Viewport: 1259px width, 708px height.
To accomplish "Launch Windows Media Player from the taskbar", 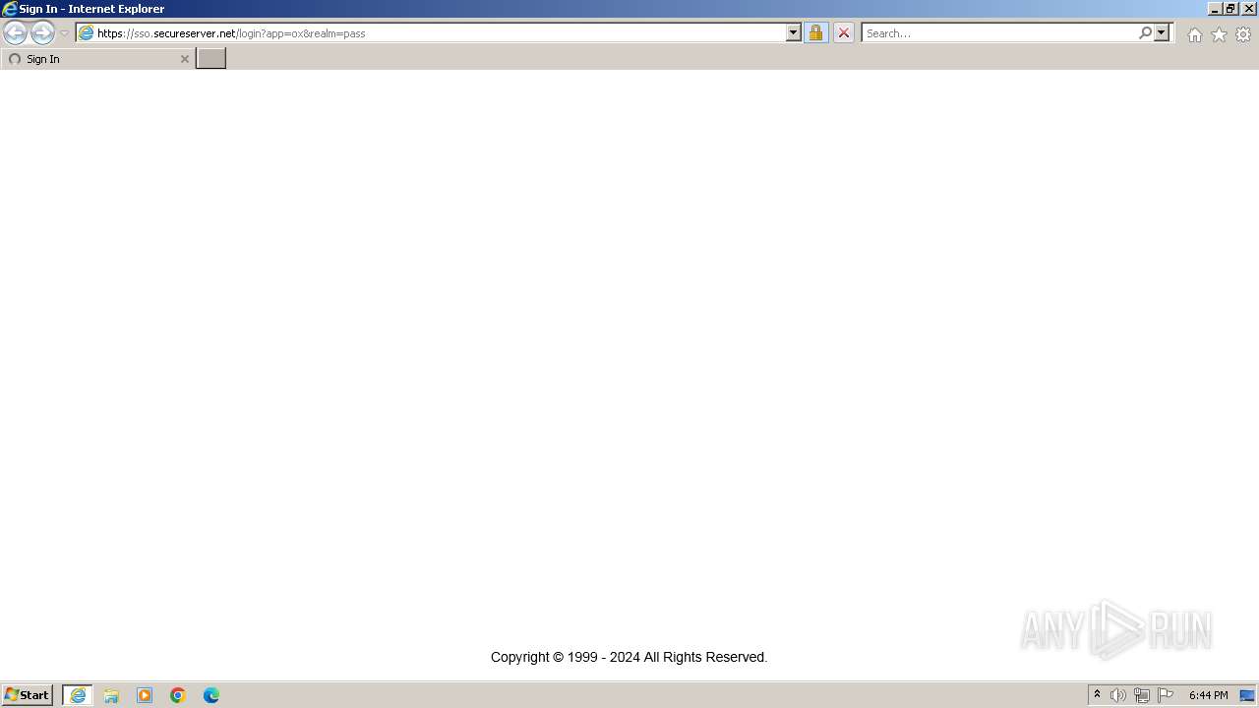I will pyautogui.click(x=145, y=695).
